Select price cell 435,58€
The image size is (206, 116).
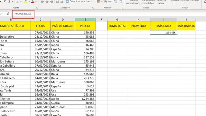(x=85, y=74)
